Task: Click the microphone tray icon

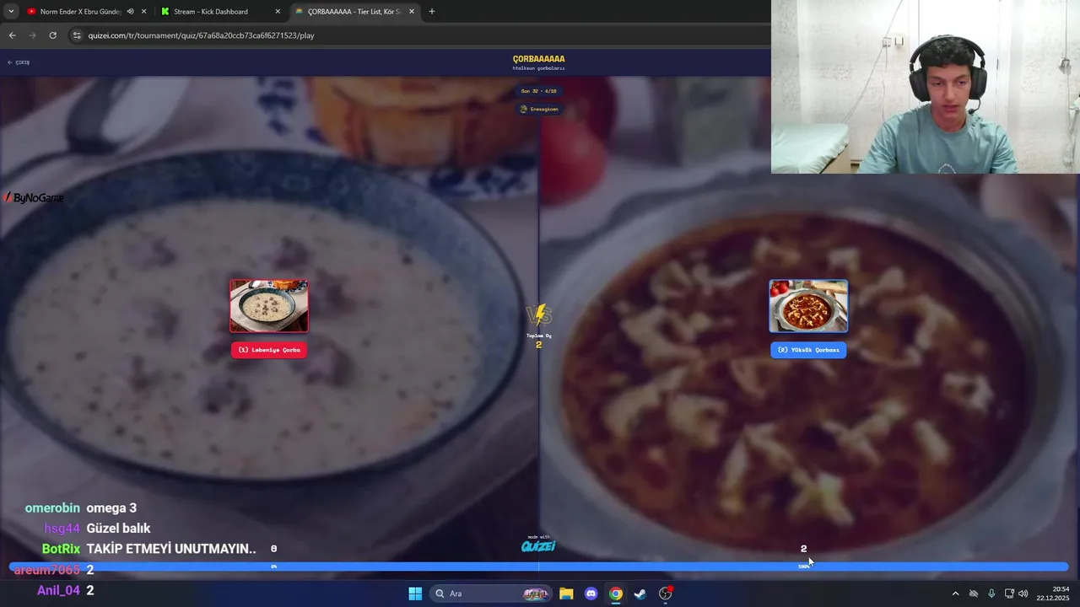Action: pyautogui.click(x=991, y=594)
